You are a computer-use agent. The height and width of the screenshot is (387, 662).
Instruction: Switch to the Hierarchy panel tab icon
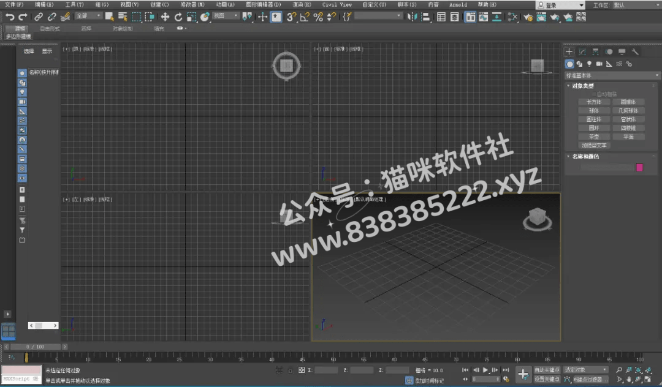click(x=595, y=51)
